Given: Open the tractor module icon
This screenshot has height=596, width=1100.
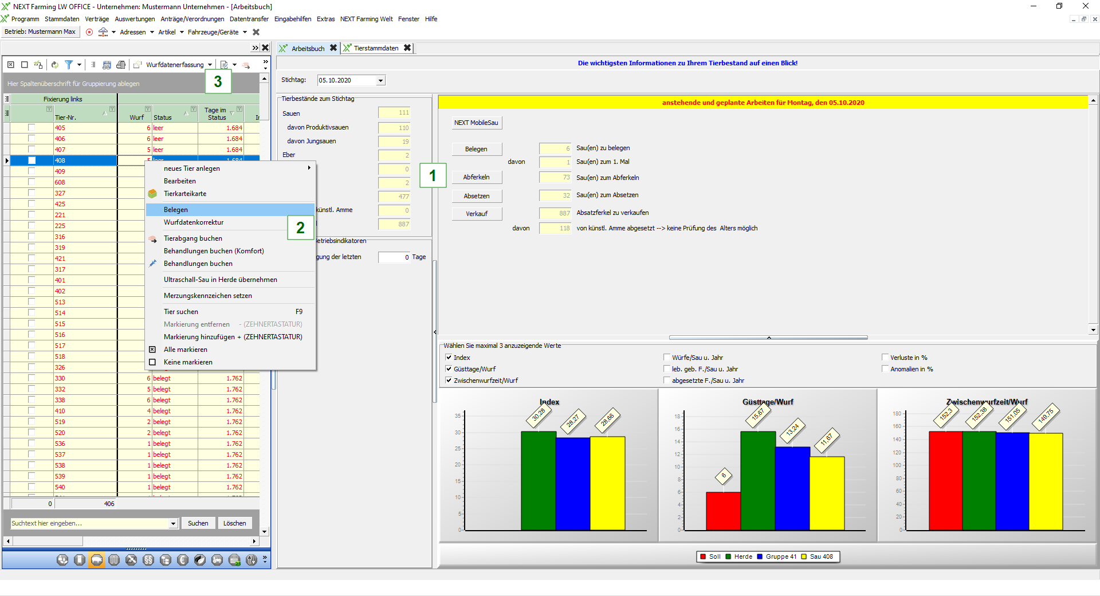Looking at the screenshot, I should pos(217,560).
